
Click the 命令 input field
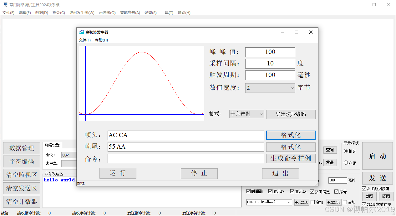pyautogui.click(x=185, y=158)
